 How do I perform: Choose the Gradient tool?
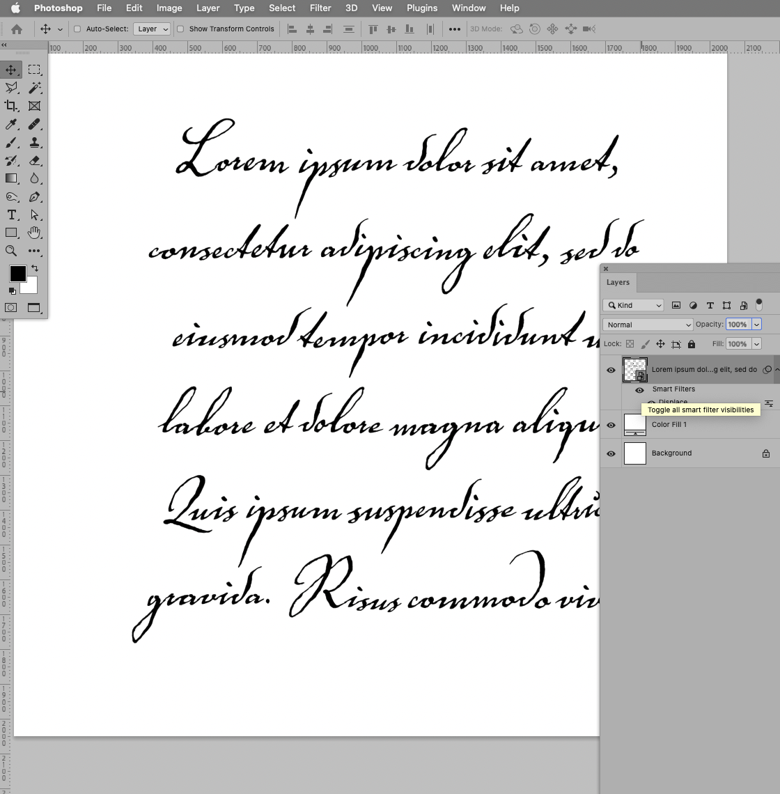click(11, 178)
